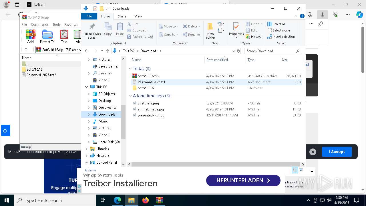Image resolution: width=366 pixels, height=206 pixels.
Task: Open the File tab
Action: click(x=89, y=16)
